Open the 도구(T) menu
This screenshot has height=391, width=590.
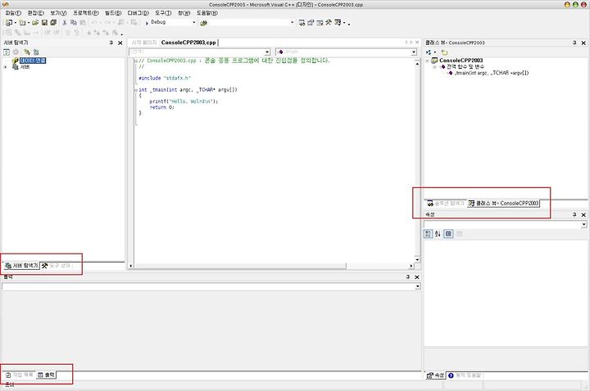click(163, 13)
